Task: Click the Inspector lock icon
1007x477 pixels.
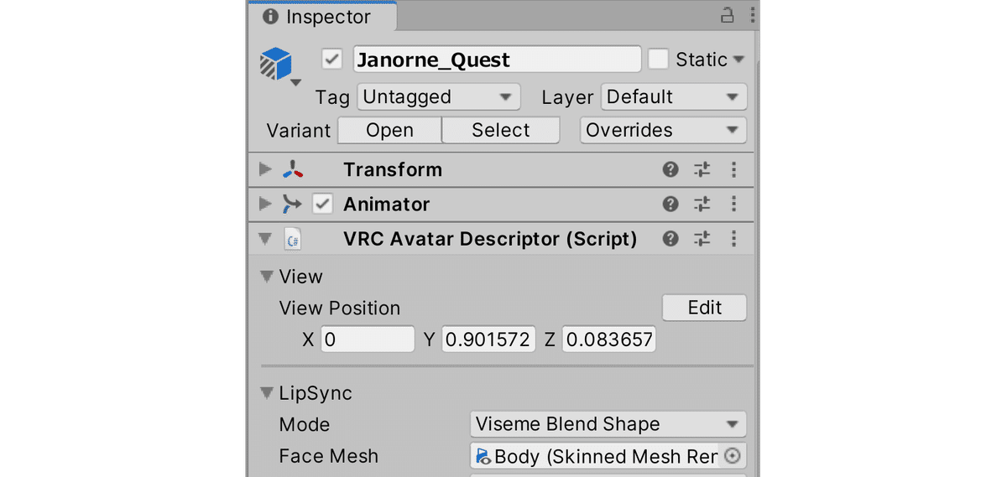Action: (x=728, y=15)
